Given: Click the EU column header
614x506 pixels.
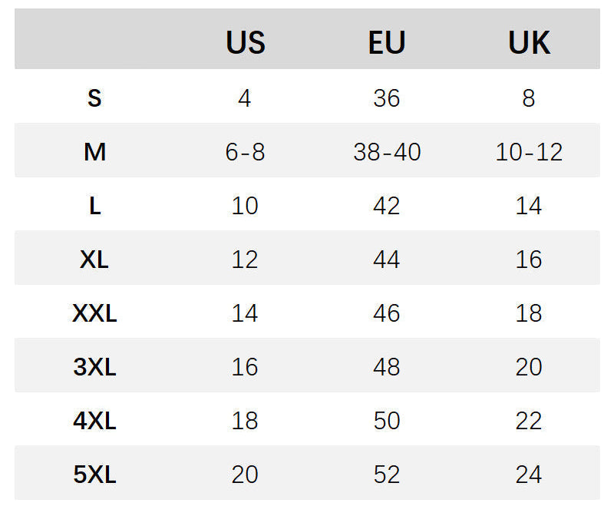Looking at the screenshot, I should click(386, 42).
